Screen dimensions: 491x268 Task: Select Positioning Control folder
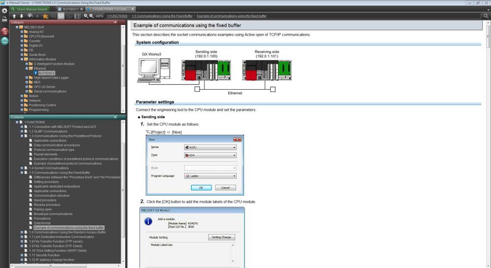click(43, 105)
